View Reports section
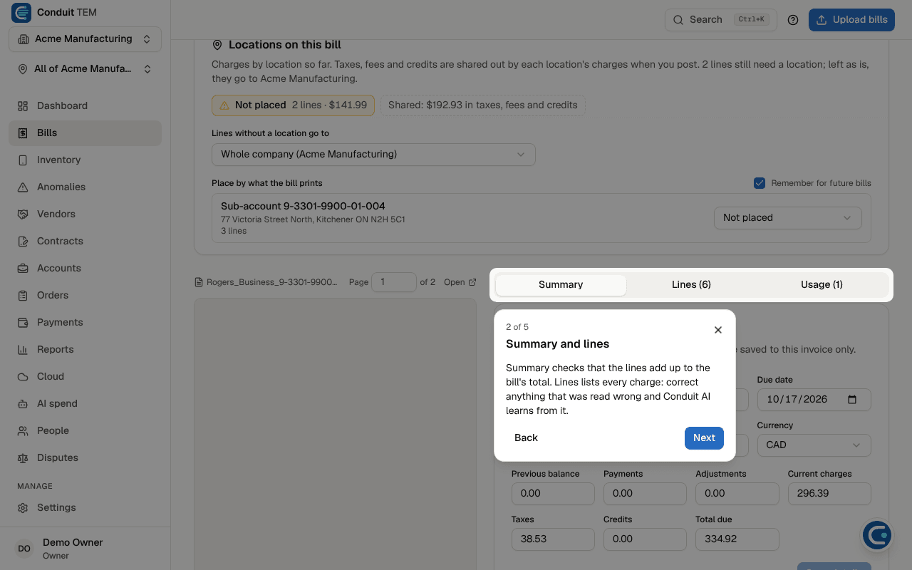This screenshot has width=912, height=570. (85, 349)
